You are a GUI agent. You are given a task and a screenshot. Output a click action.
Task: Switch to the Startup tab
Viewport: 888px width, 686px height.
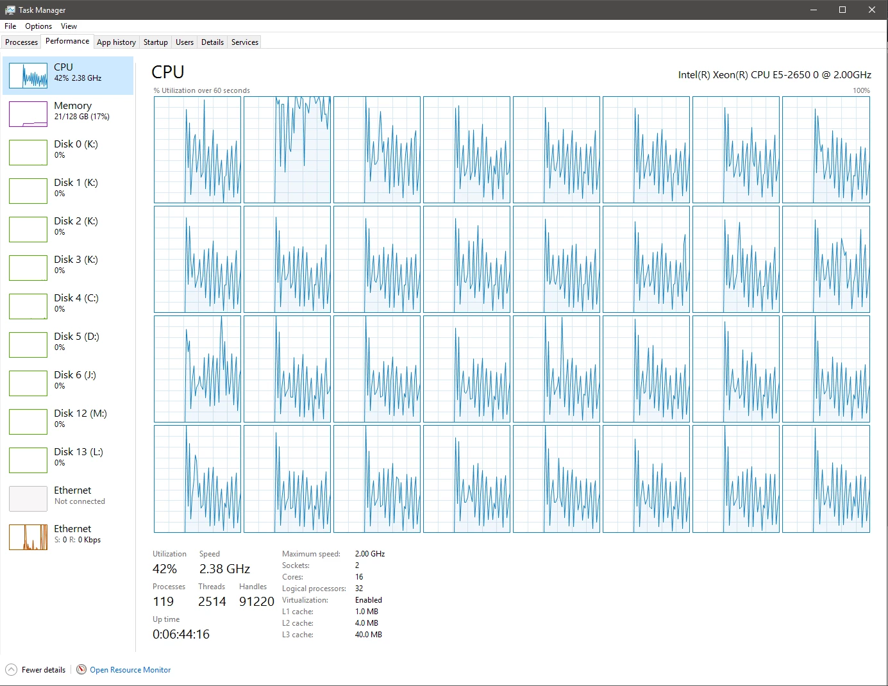click(155, 42)
